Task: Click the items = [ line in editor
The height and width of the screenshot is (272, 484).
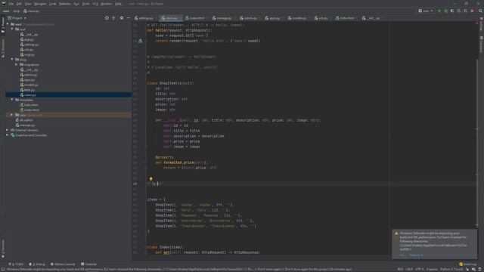Action: coord(157,199)
